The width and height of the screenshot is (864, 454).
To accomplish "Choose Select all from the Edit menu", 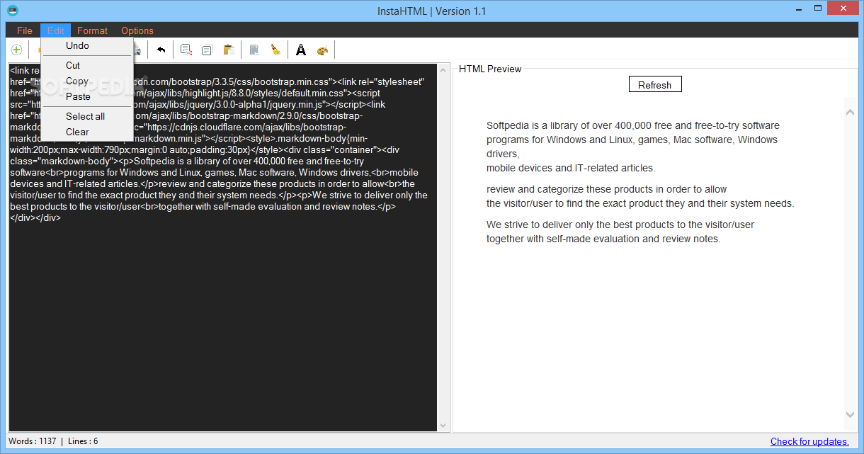I will (x=87, y=116).
